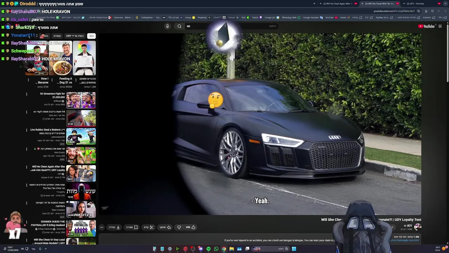The image size is (449, 253).
Task: Open 'Feeding A Dog $1 vs' card thumbnail
Action: (x=60, y=58)
